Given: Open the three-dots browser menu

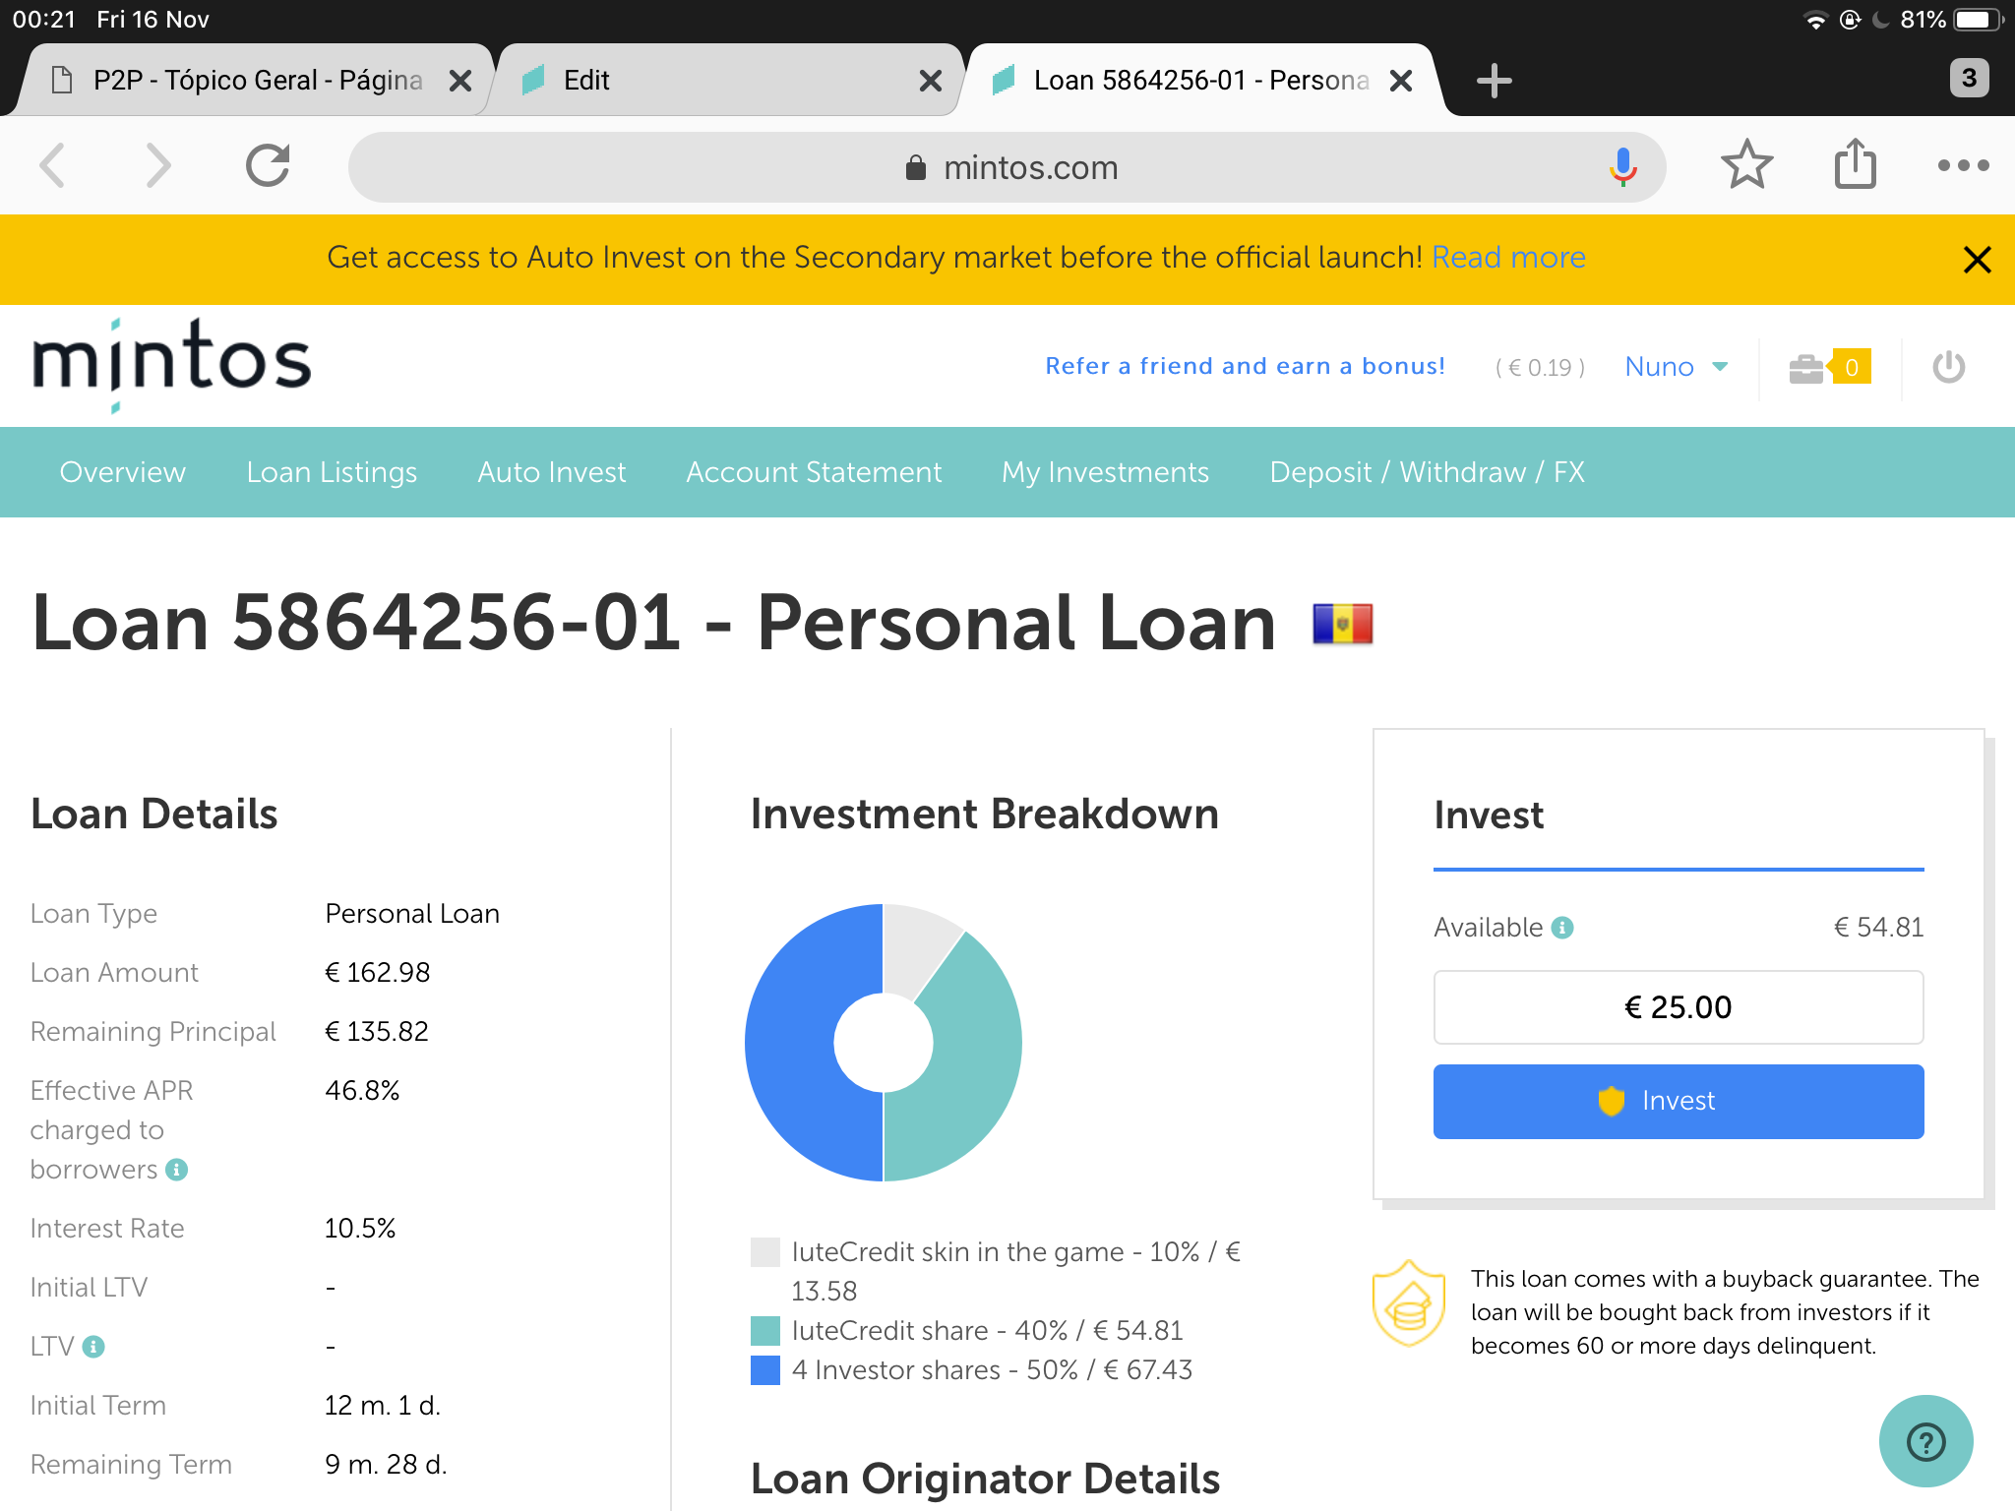Looking at the screenshot, I should 1963,165.
